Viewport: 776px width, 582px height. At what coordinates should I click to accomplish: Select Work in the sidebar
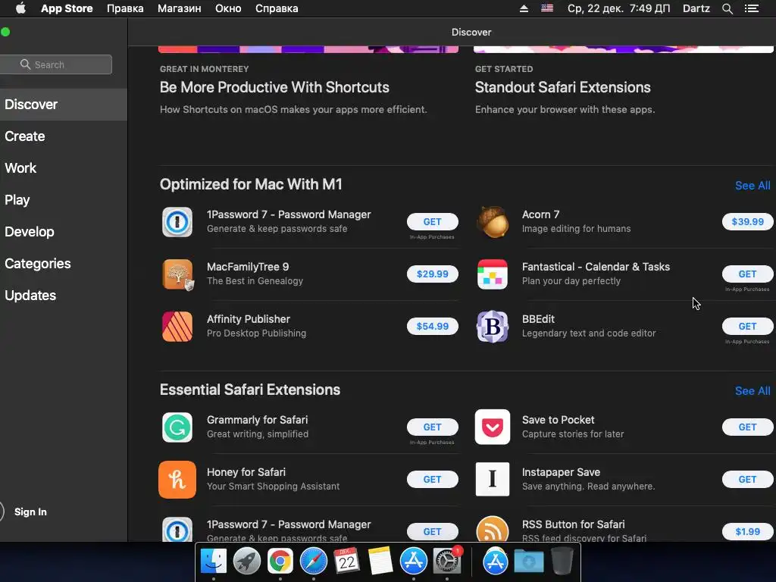tap(64, 167)
